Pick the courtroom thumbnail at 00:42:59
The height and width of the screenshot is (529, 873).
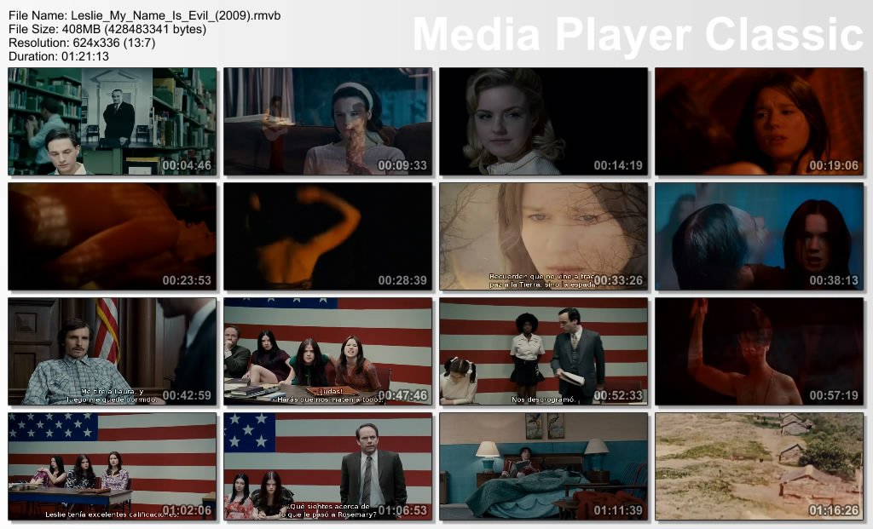point(113,352)
